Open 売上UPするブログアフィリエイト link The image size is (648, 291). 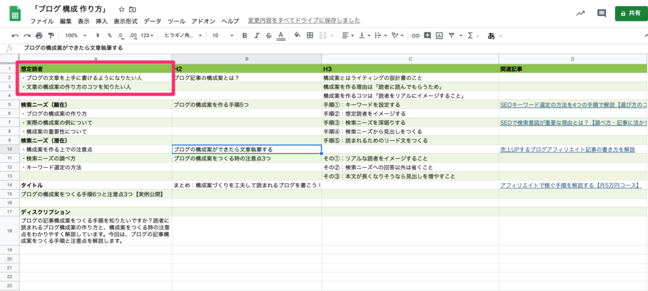(568, 150)
